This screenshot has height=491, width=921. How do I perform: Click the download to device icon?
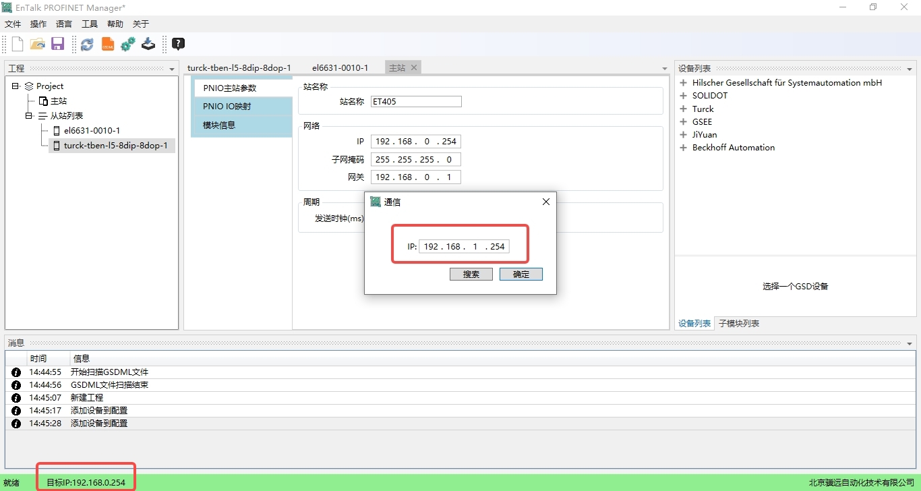point(148,45)
